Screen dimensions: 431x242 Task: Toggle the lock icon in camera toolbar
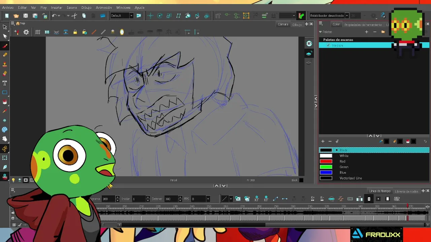pos(75,32)
